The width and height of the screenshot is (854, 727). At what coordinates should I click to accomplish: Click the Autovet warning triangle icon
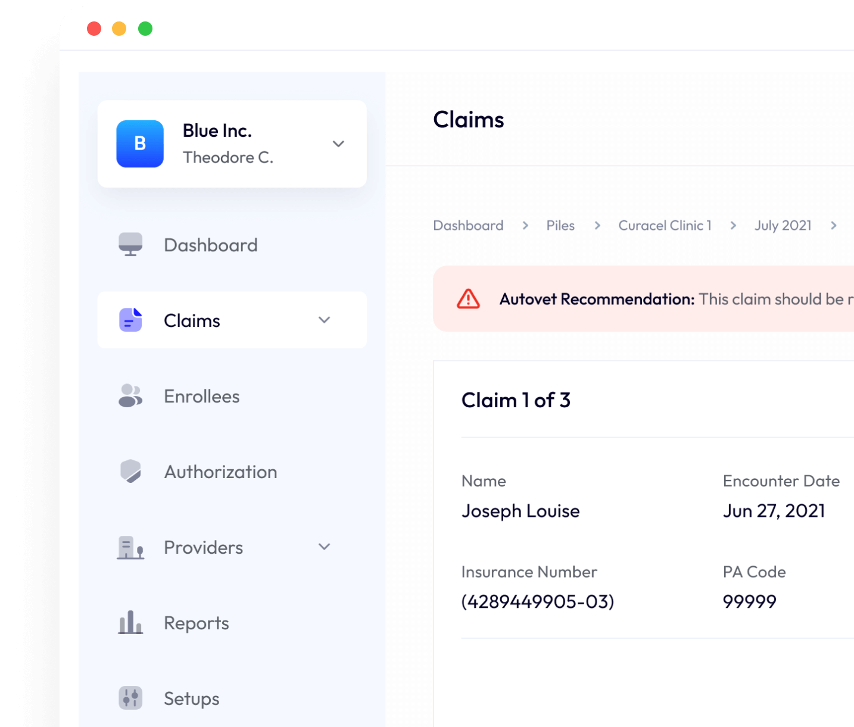tap(469, 299)
